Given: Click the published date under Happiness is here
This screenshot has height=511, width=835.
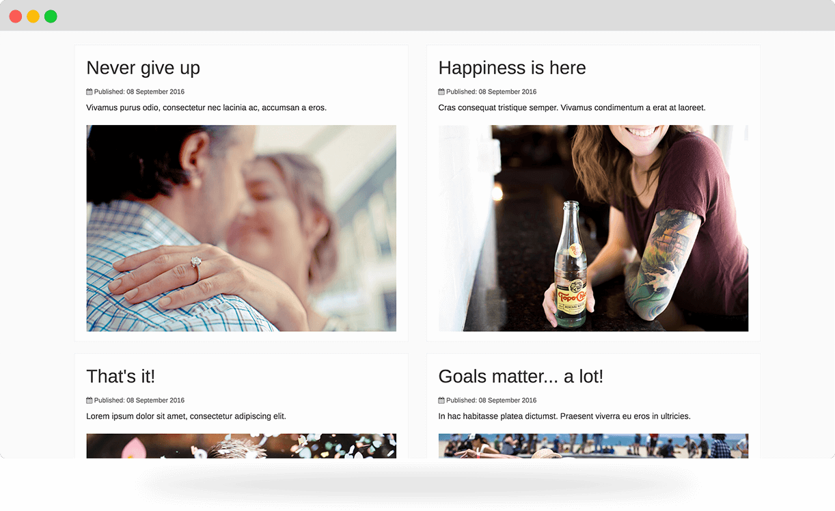Looking at the screenshot, I should point(491,92).
